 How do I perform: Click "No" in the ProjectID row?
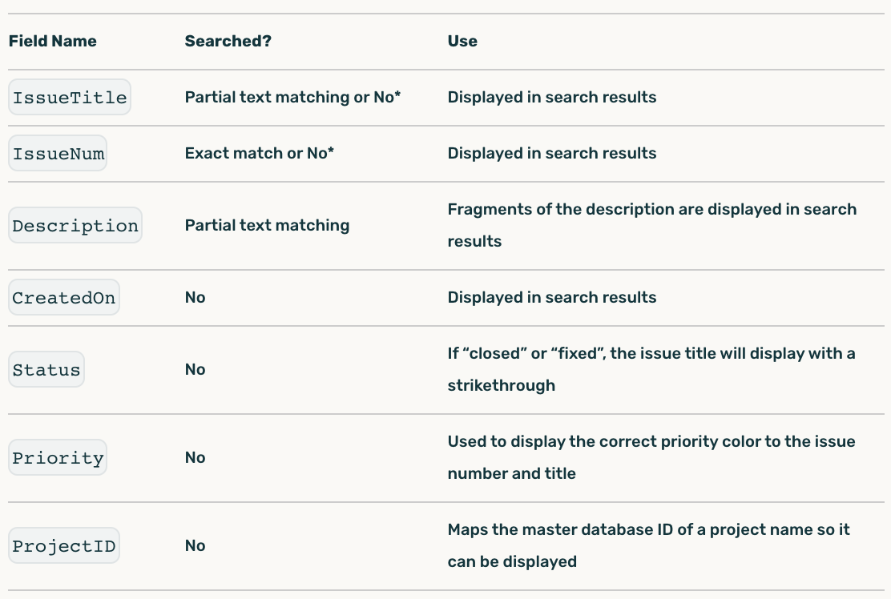pyautogui.click(x=195, y=546)
